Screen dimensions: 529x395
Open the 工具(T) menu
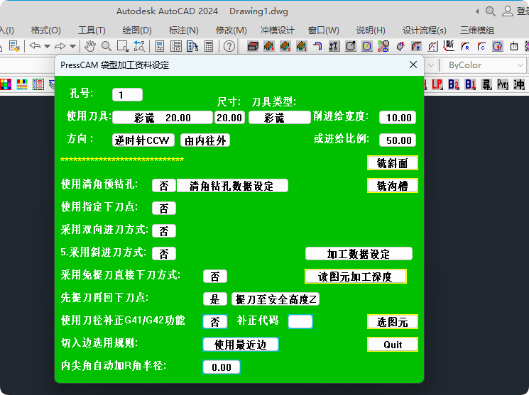coord(92,30)
